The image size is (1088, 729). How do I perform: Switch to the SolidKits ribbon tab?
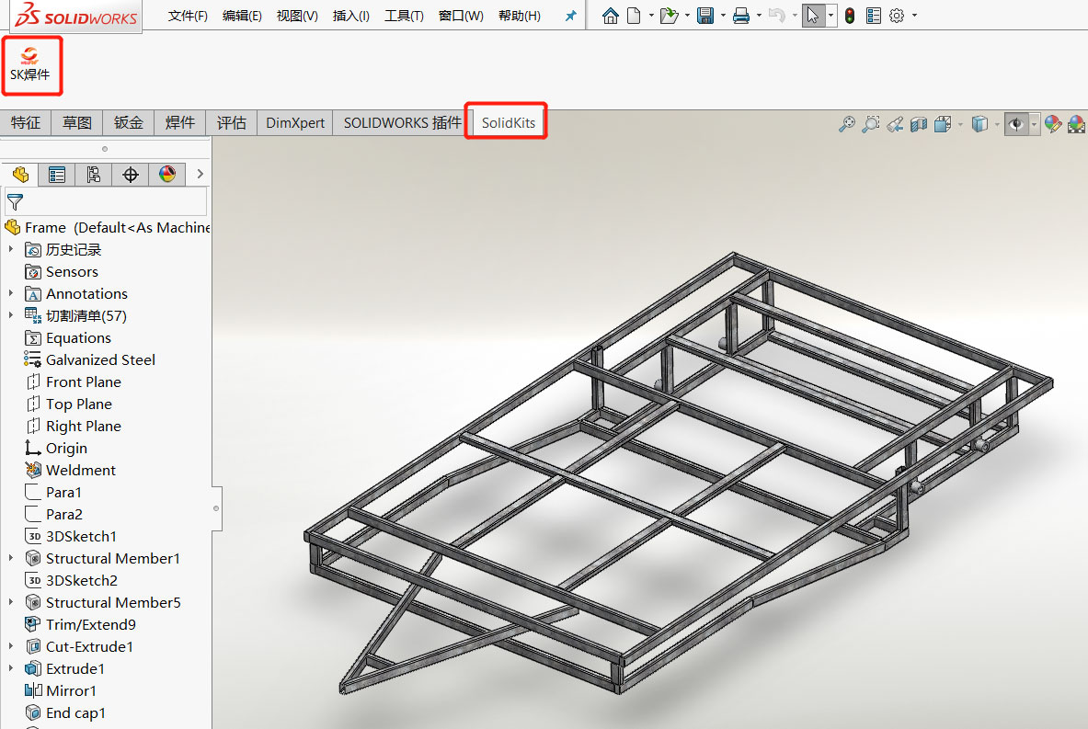tap(505, 122)
